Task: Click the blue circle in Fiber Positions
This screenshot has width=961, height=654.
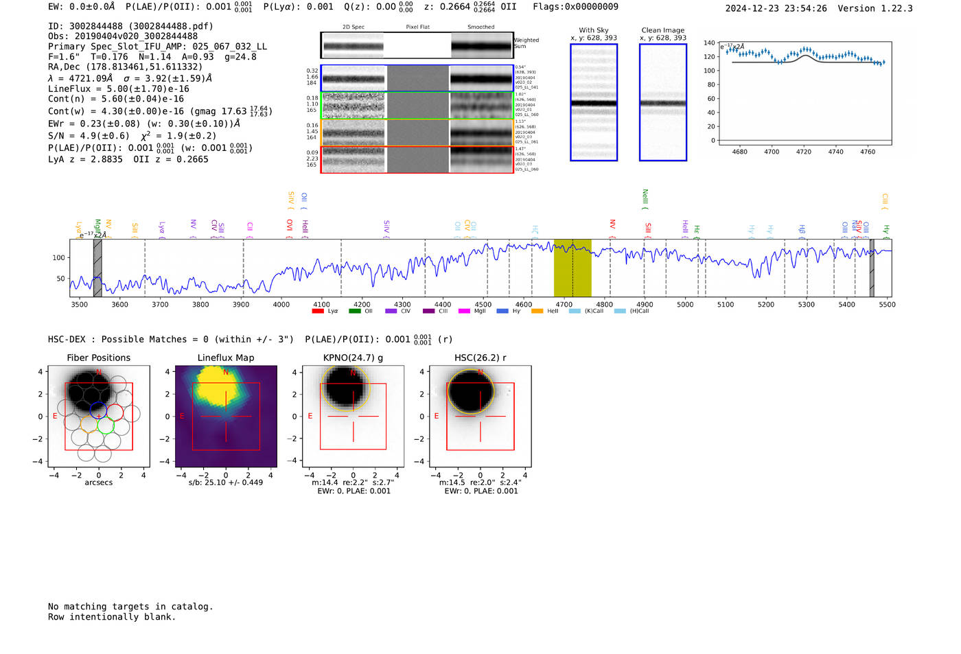Action: click(x=98, y=411)
